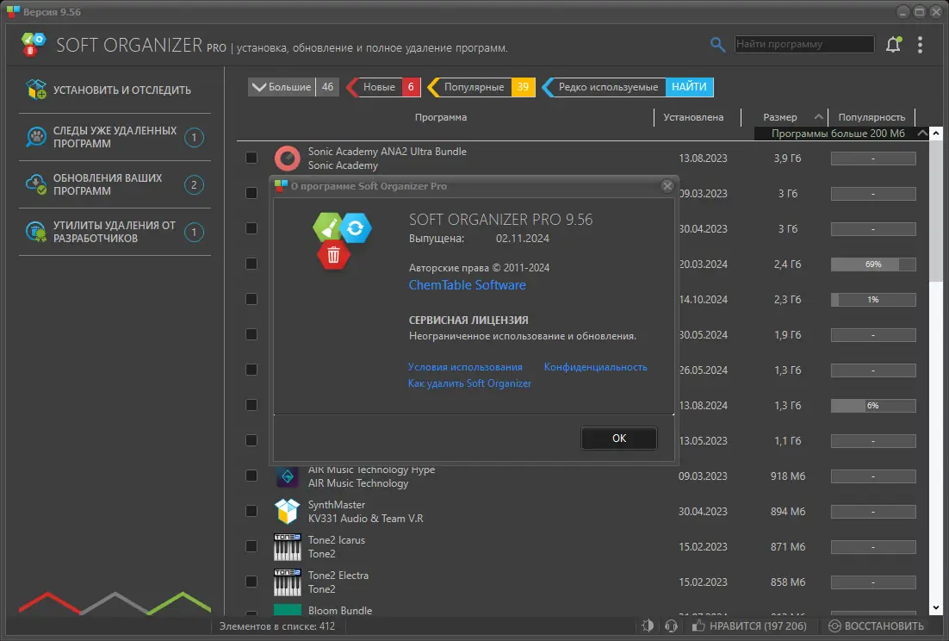Open the Как удалить Soft Organizer link
The width and height of the screenshot is (949, 641).
[469, 383]
